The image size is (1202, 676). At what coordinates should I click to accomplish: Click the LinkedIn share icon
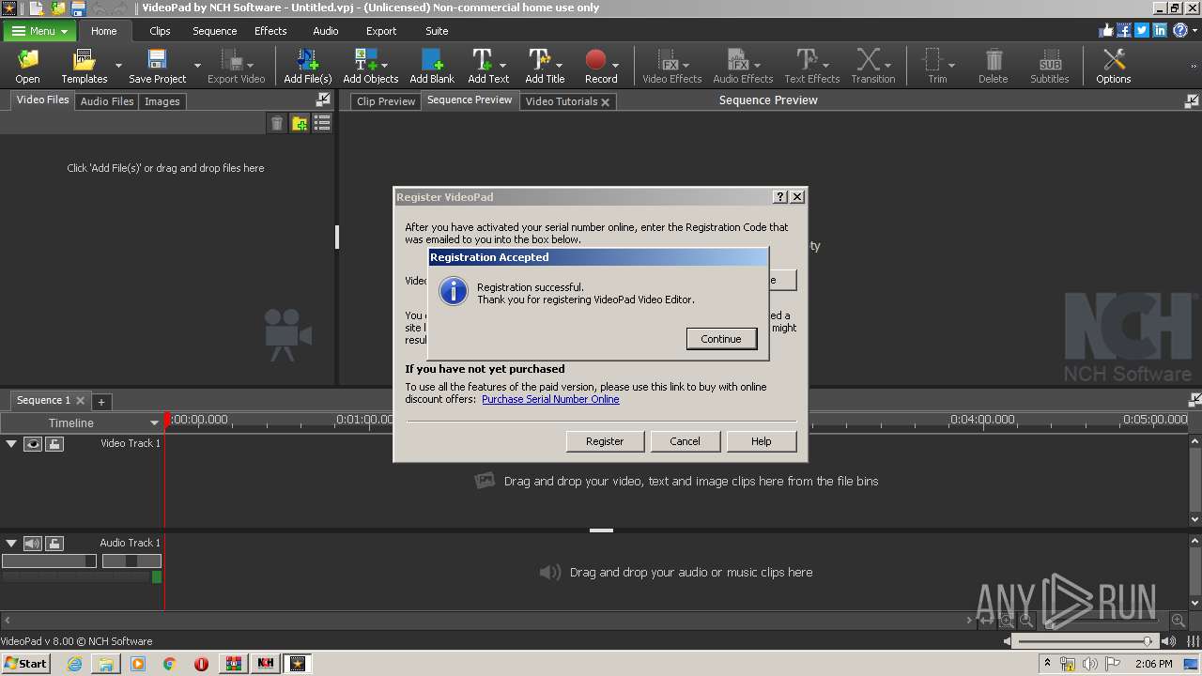tap(1160, 30)
